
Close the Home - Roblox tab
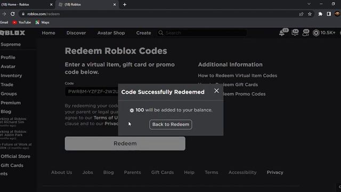tap(51, 5)
